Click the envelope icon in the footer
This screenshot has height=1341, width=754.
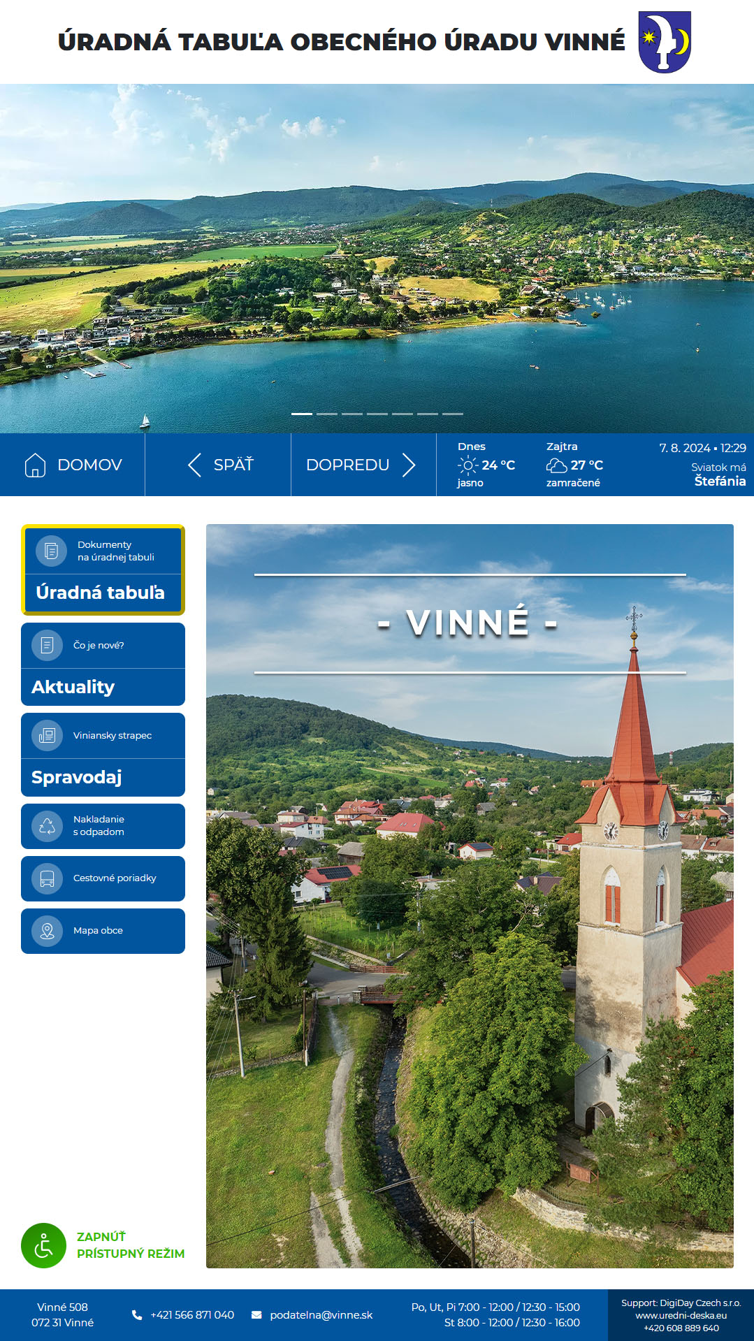(x=256, y=1315)
